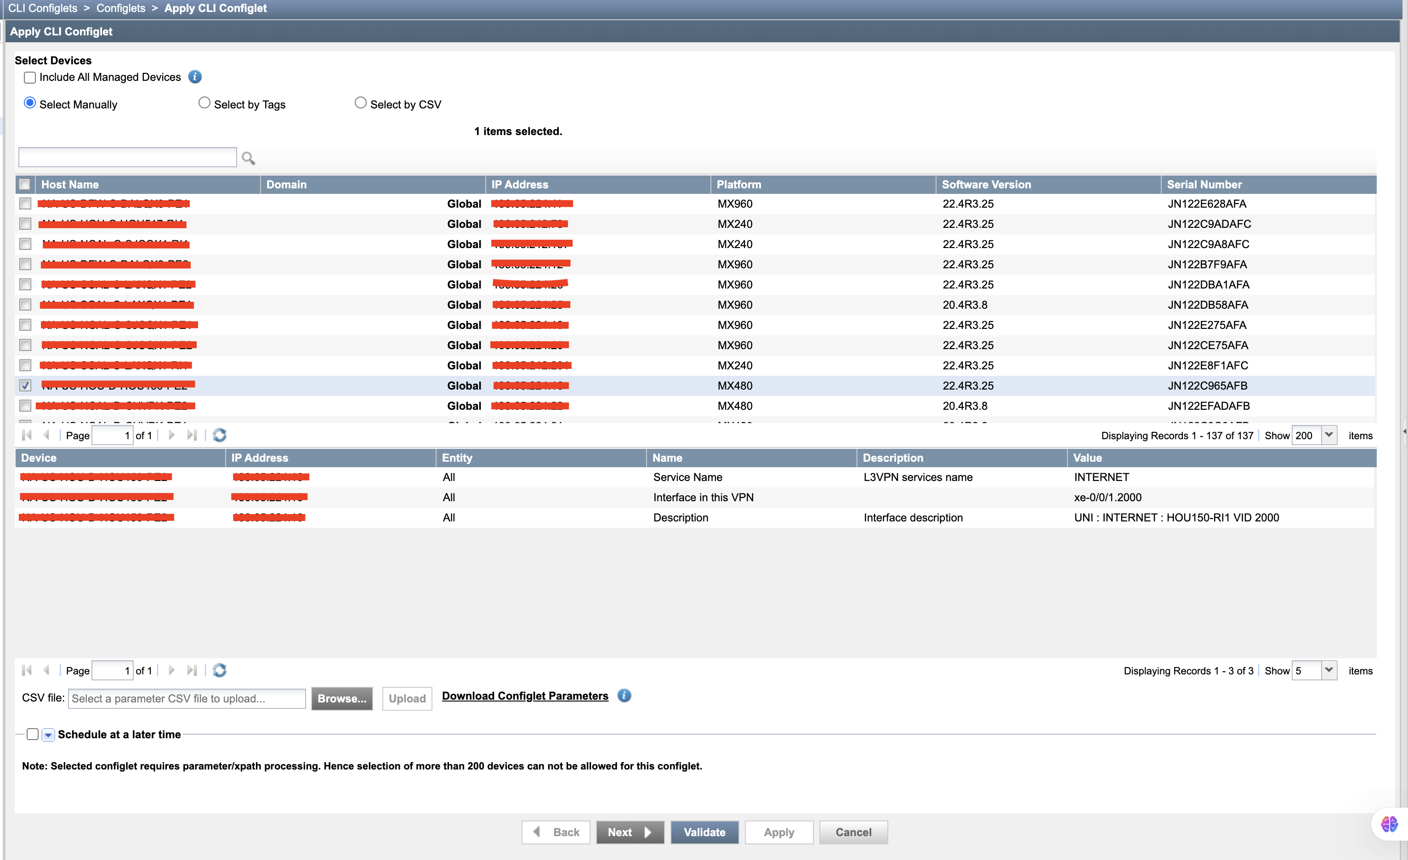Sort devices by Domain column

373,185
